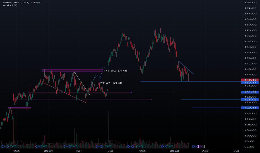This screenshot has height=153, width=260.
Task: Open the upcoming dividend D marker before Apr 2022
Action: [x=195, y=147]
